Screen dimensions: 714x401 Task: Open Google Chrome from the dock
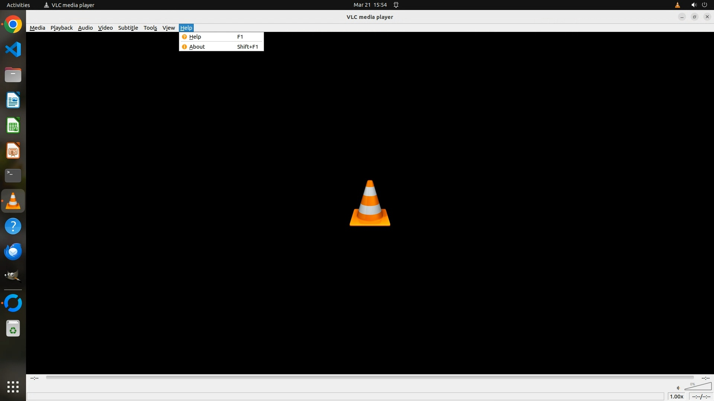(x=13, y=25)
